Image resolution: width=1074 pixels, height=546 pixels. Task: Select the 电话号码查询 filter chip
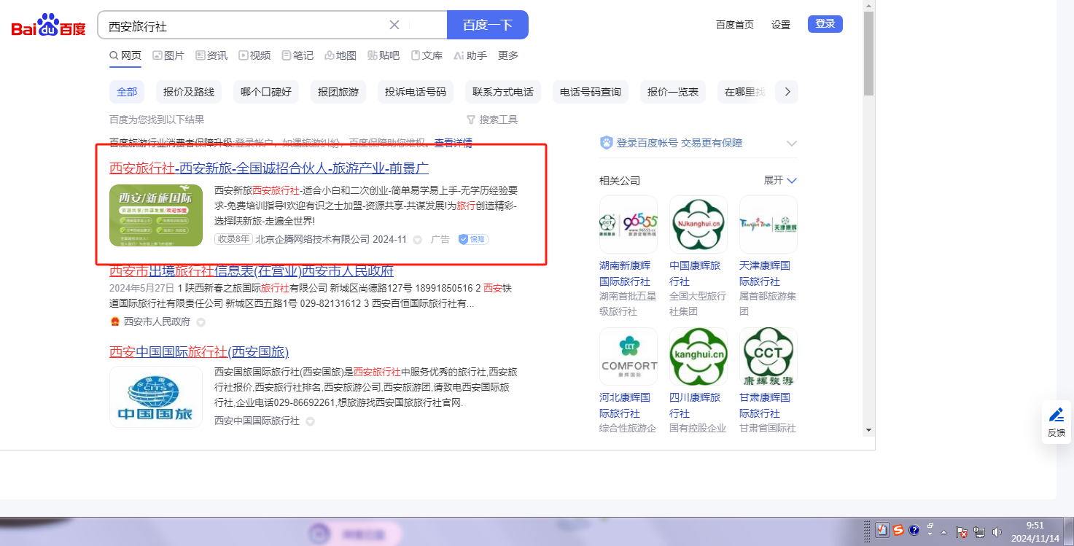click(x=591, y=92)
